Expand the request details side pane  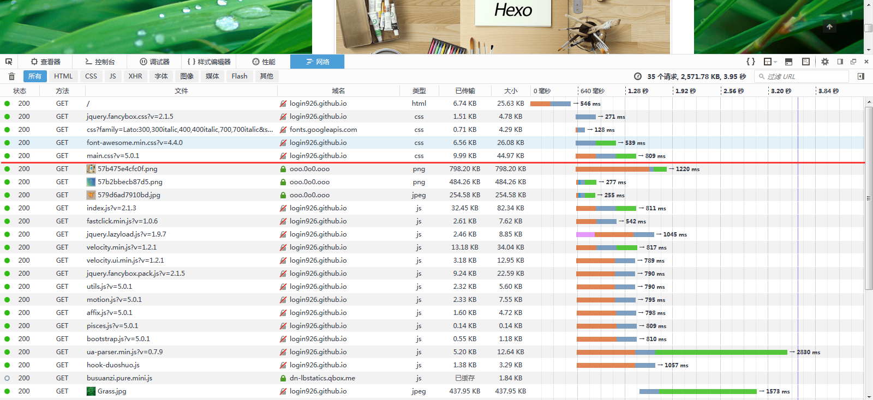pyautogui.click(x=861, y=76)
